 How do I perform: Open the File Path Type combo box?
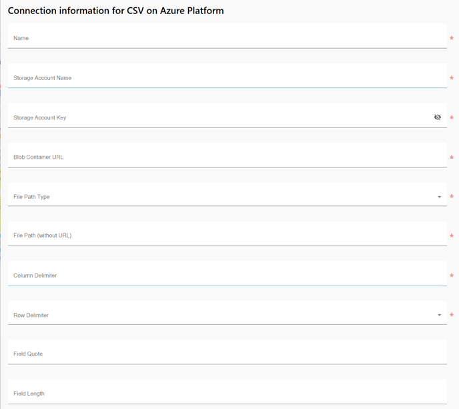click(x=227, y=194)
